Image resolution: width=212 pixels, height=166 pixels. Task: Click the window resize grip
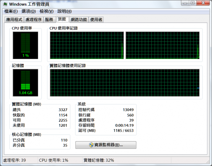coord(208,161)
